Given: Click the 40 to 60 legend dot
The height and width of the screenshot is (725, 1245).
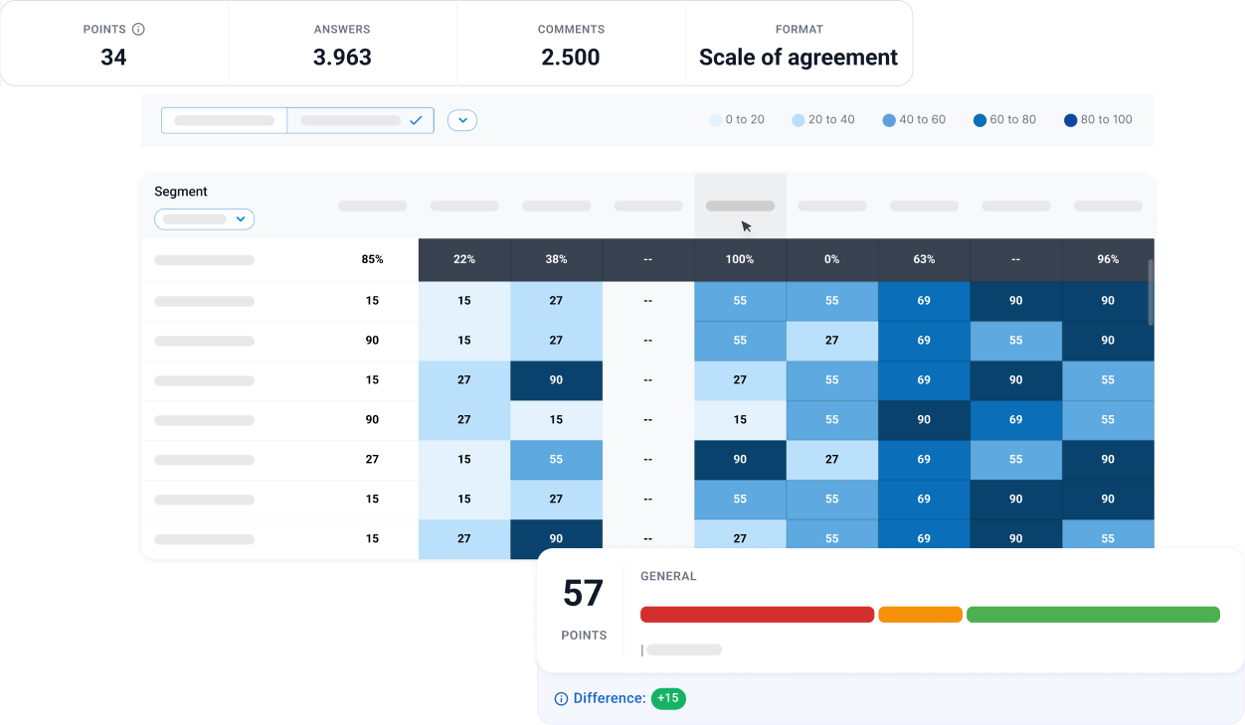Looking at the screenshot, I should pyautogui.click(x=889, y=120).
